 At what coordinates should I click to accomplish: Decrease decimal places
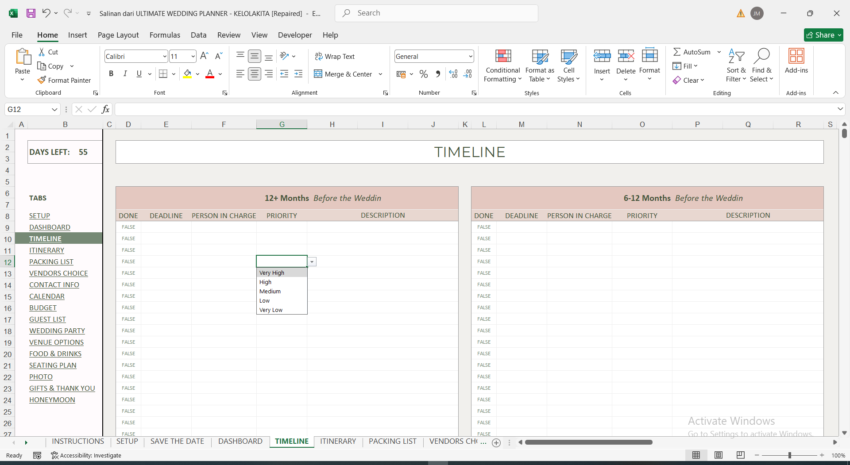(467, 74)
